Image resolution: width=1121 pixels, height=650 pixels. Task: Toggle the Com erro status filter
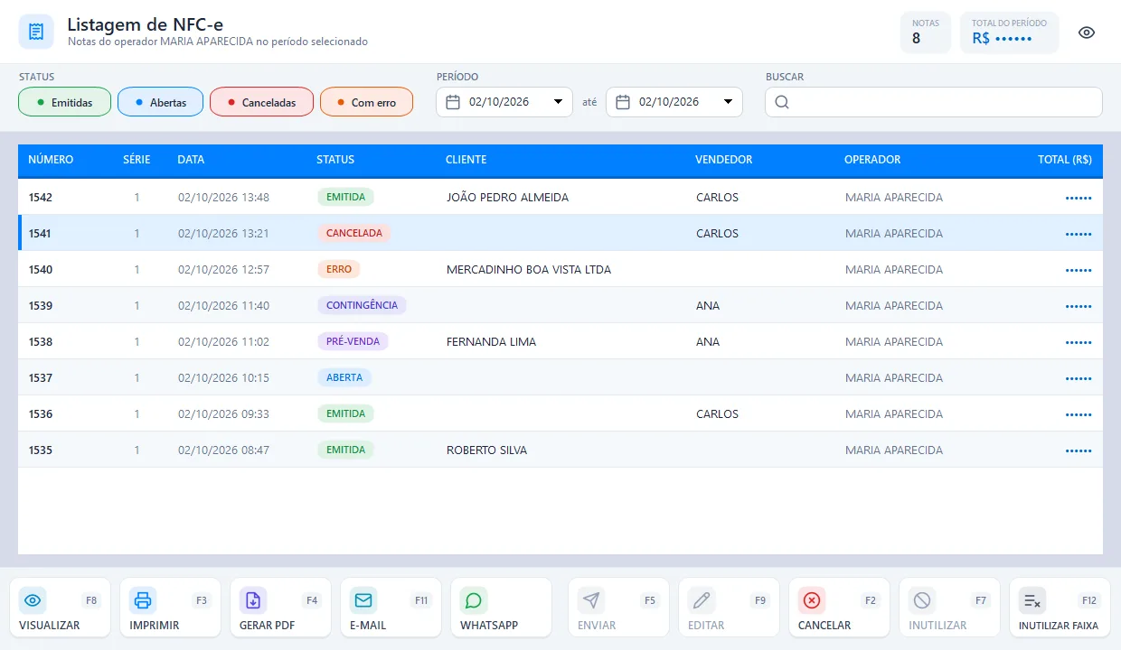(x=366, y=102)
